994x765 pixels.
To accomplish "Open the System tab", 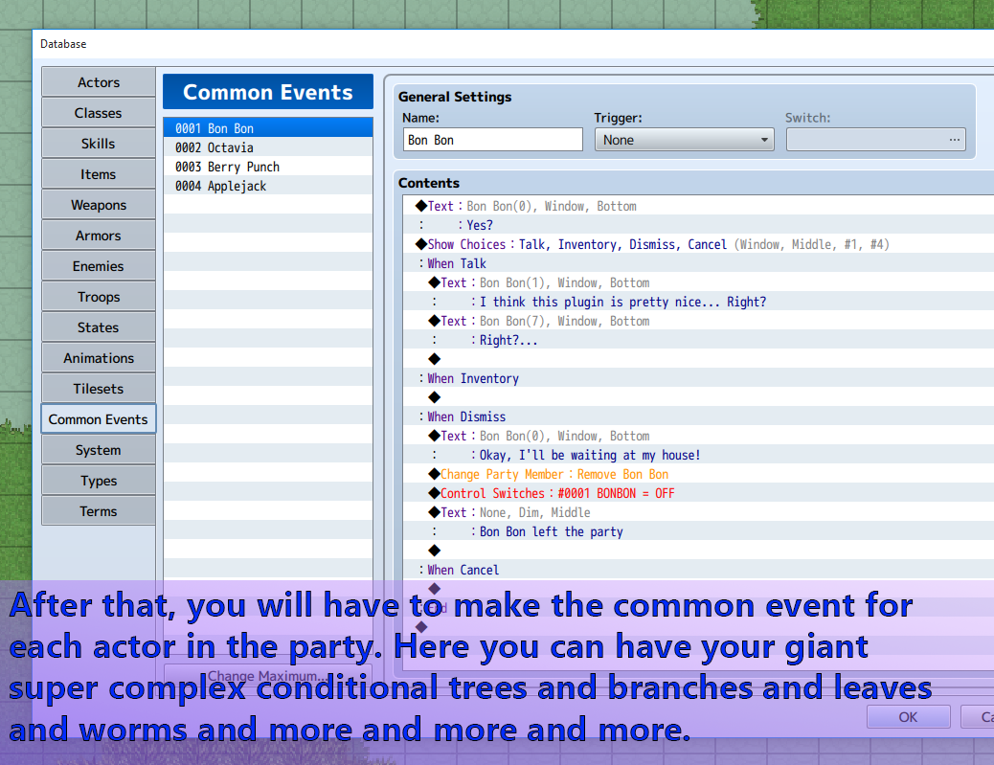I will coord(99,450).
